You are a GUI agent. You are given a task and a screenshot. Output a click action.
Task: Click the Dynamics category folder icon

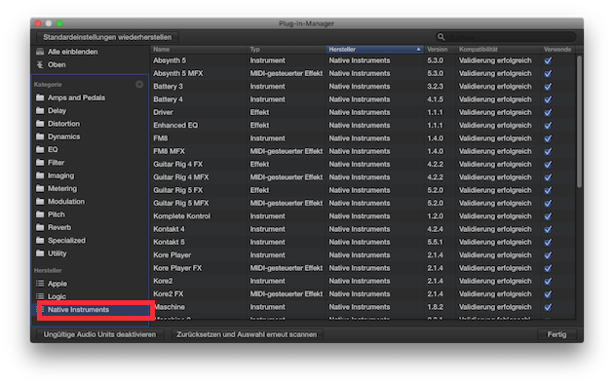click(40, 136)
